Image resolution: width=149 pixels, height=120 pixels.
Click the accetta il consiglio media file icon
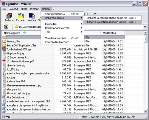[4, 73]
